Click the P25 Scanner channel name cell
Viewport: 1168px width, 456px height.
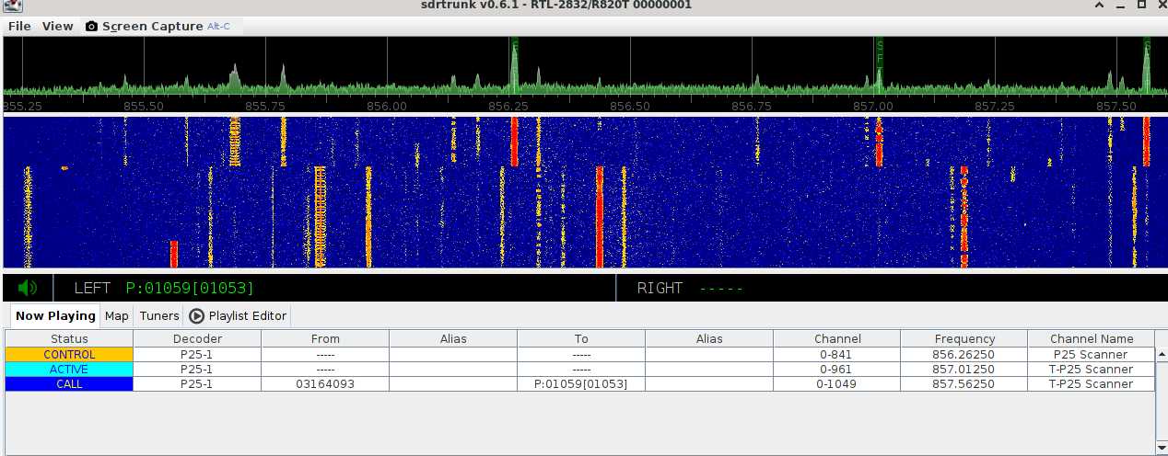(1092, 355)
